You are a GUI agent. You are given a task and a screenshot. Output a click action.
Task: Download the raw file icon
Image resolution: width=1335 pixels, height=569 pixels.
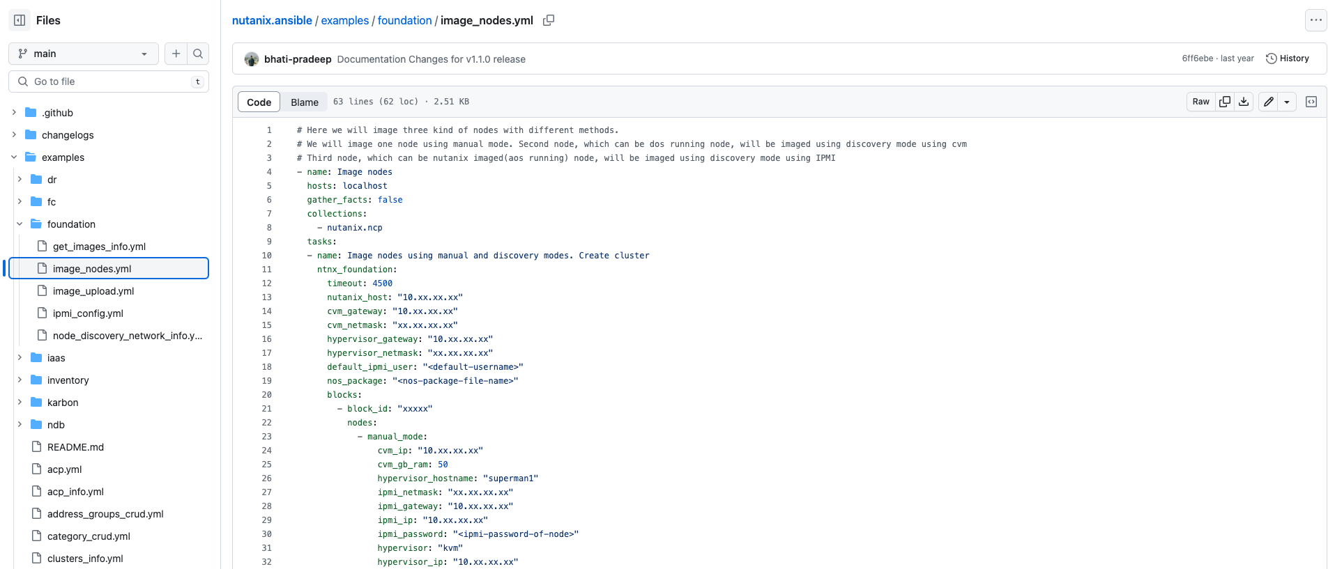point(1244,102)
